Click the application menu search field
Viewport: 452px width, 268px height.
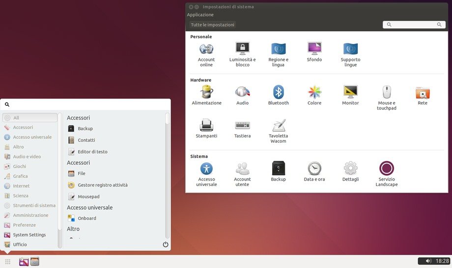(88, 105)
